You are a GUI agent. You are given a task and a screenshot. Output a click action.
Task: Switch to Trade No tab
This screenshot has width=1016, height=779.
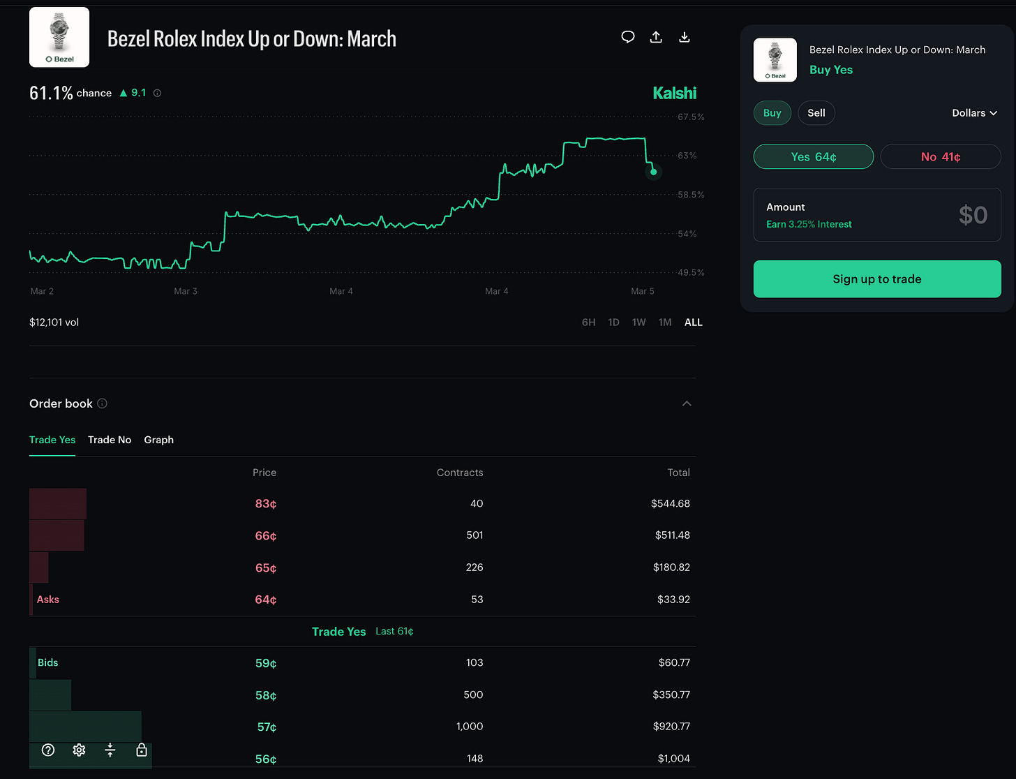tap(110, 440)
